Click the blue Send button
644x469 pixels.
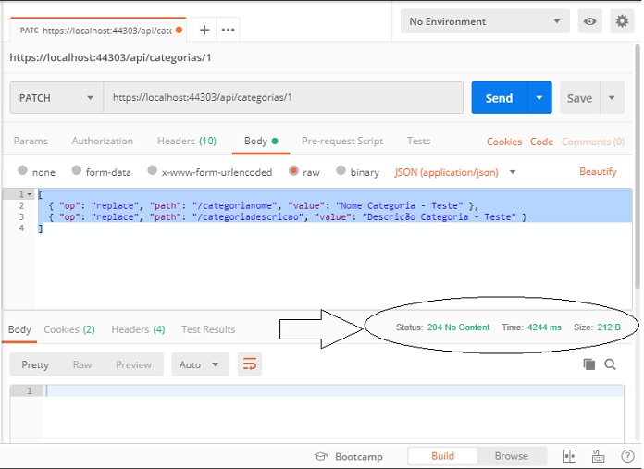click(500, 98)
